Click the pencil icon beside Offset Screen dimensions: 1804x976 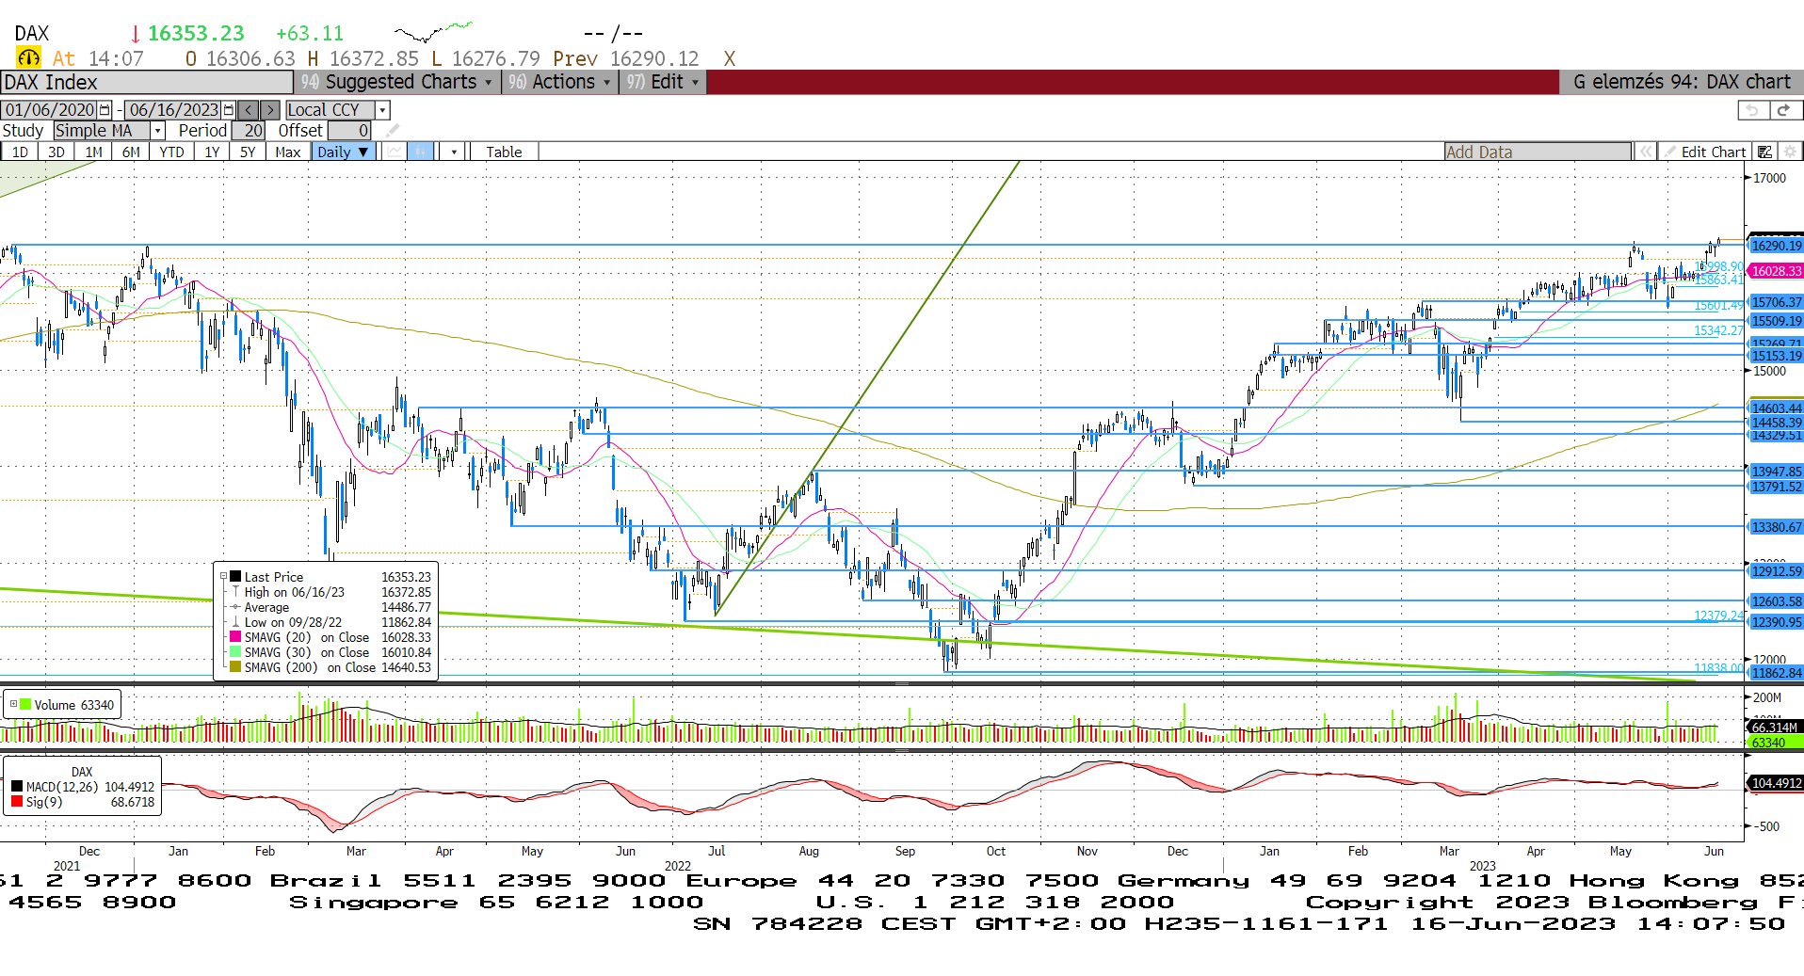pos(393,131)
